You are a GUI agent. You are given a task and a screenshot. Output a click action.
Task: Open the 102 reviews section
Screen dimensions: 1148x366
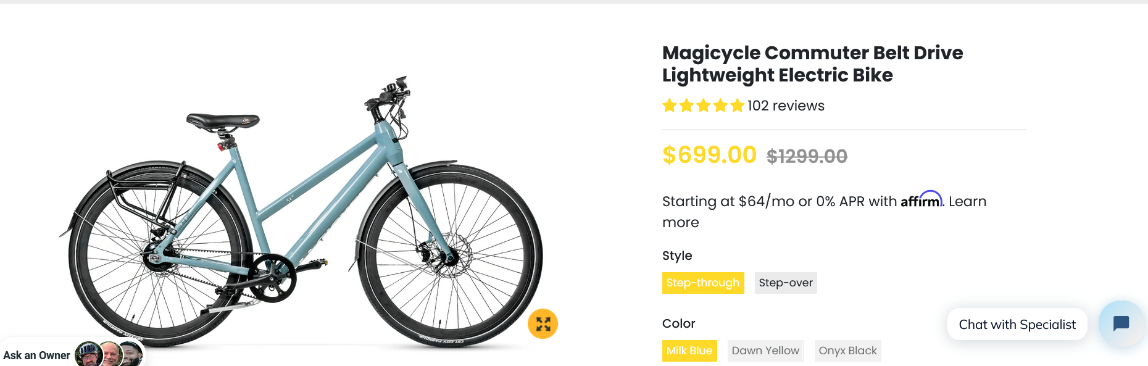coord(784,106)
